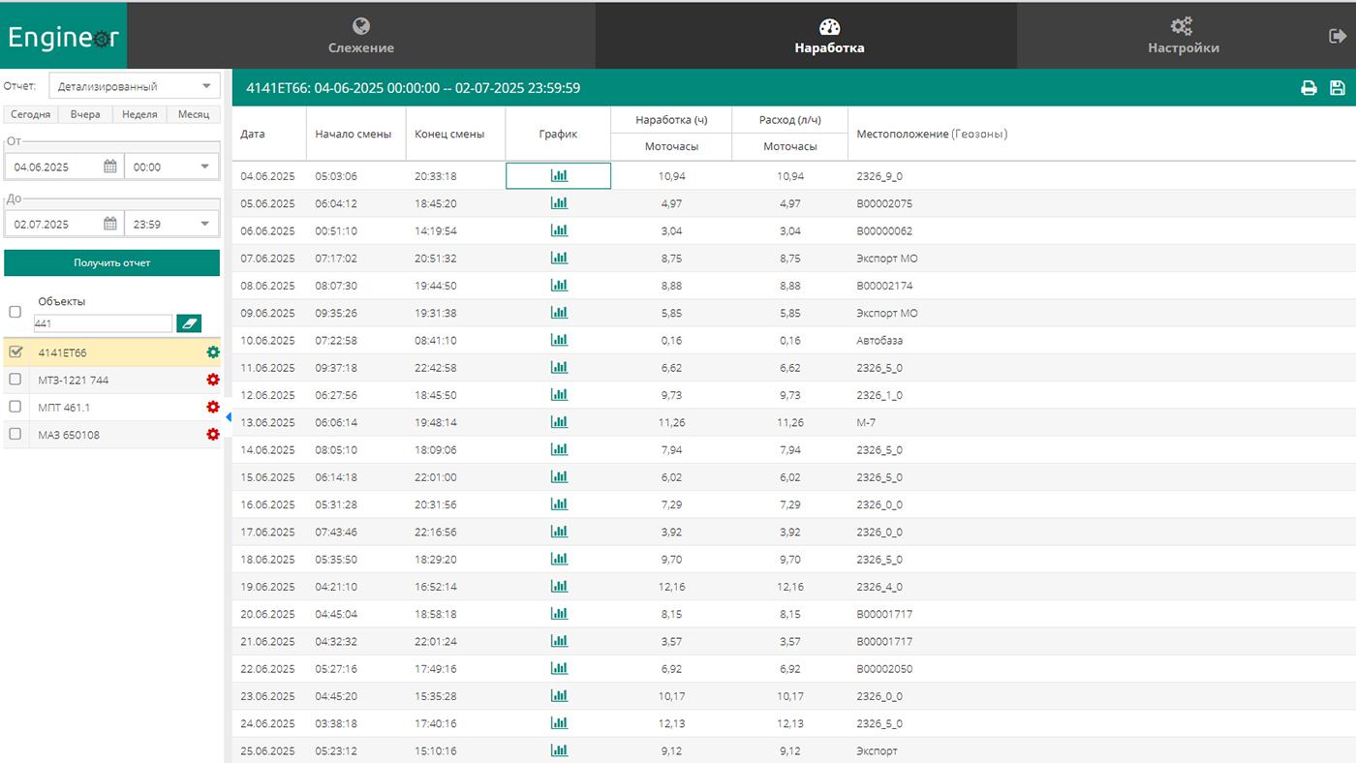This screenshot has width=1356, height=763.
Task: Select the Неделя quick period button
Action: [x=139, y=114]
